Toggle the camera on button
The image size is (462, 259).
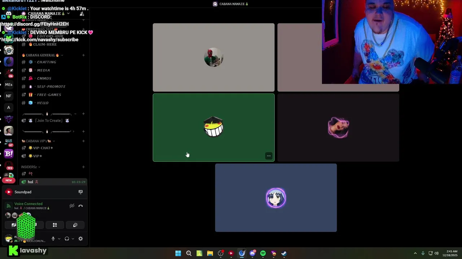14,225
